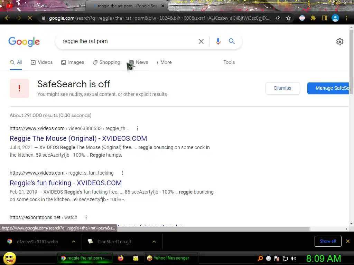Viewport: 354px width, 265px height.
Task: Click the 8:09 AM taskbar clock
Action: pos(324,258)
